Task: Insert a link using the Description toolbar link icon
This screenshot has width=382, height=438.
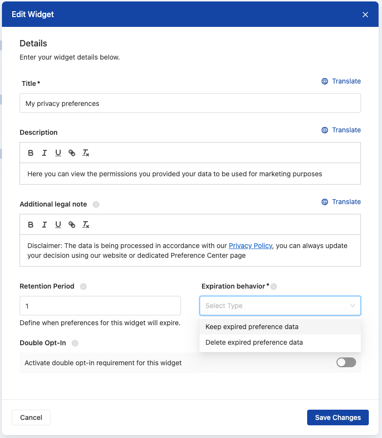Action: (72, 152)
